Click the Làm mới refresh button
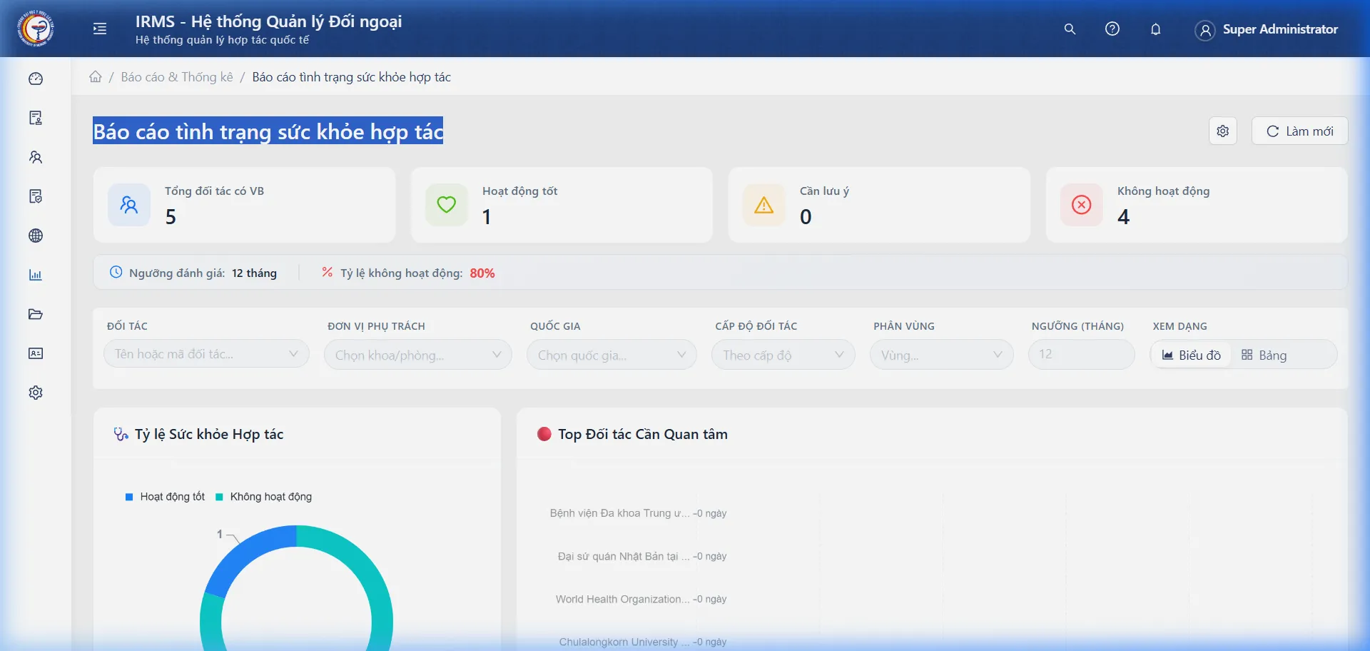Screen dimensions: 1370x651 [1299, 131]
